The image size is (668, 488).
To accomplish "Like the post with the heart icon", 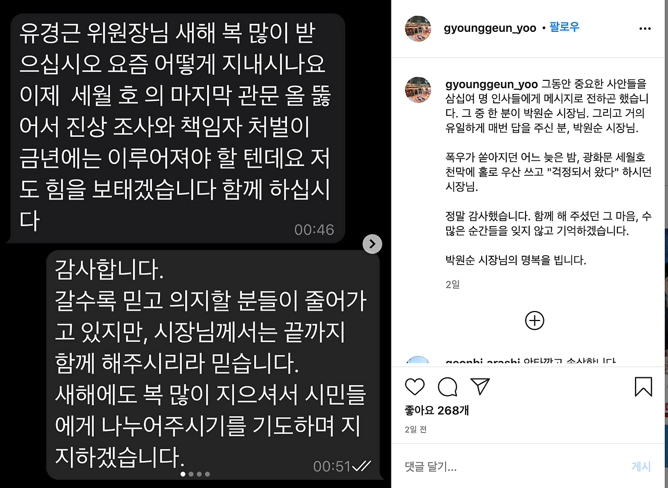I will (415, 387).
